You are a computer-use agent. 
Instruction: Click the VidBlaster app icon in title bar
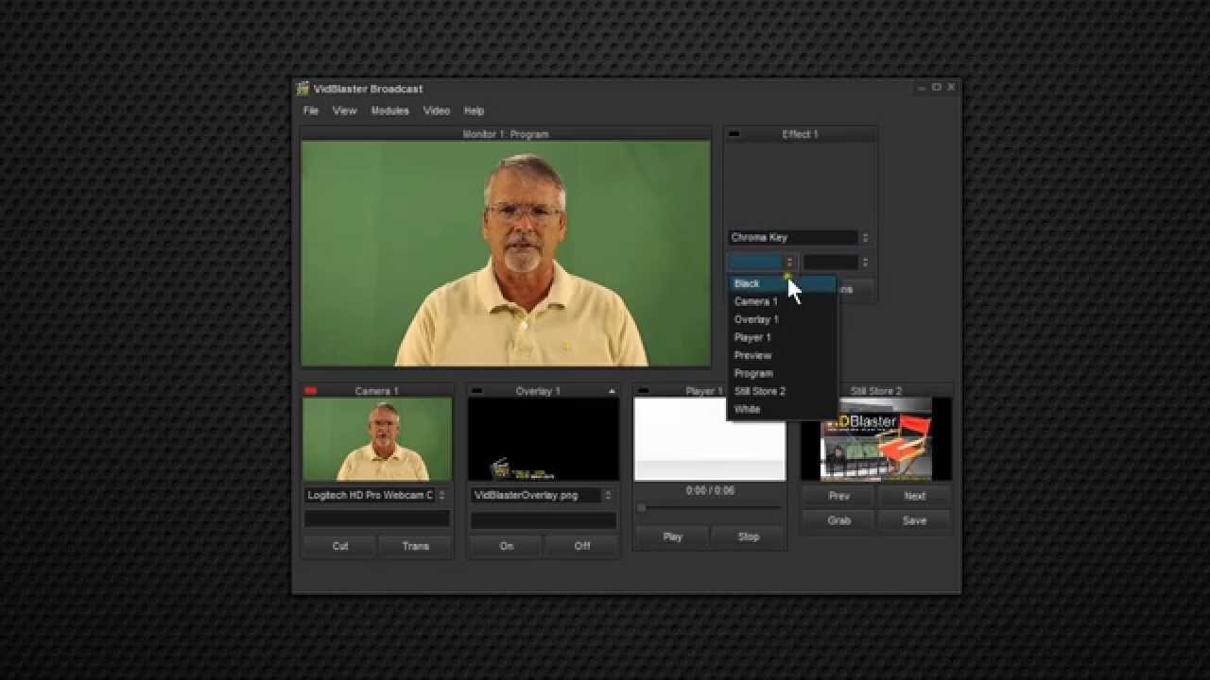(302, 89)
